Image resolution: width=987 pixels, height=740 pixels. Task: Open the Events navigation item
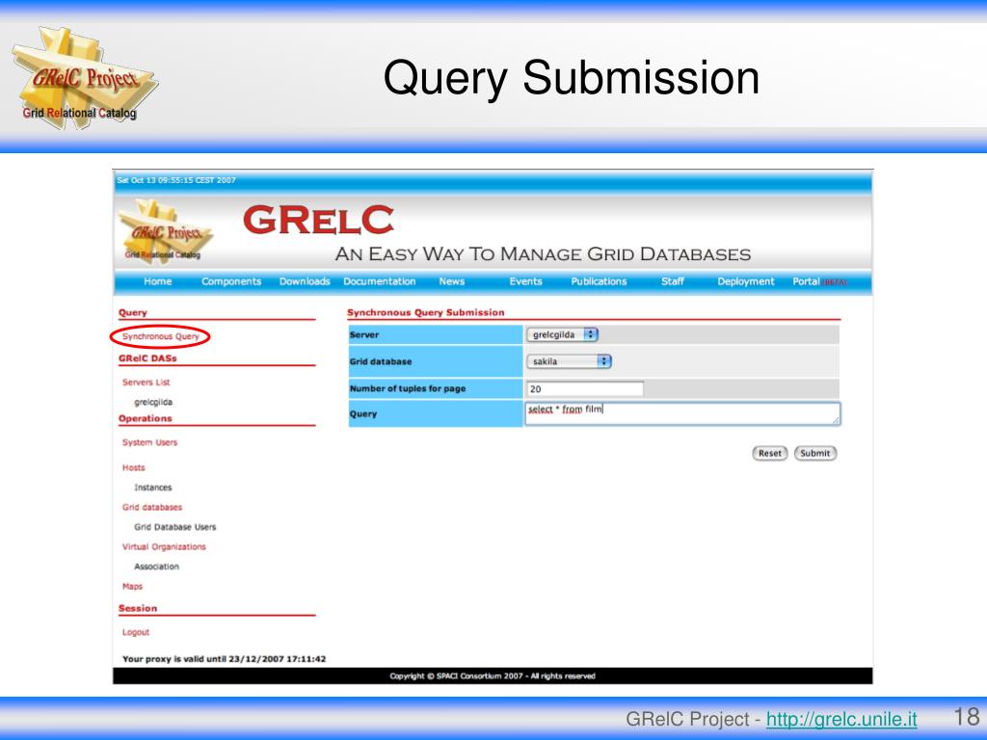(525, 281)
